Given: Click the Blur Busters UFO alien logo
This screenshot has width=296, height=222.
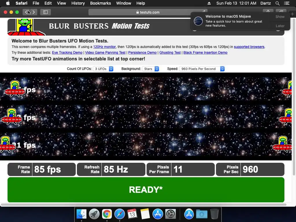Looking at the screenshot, I should 26,27.
